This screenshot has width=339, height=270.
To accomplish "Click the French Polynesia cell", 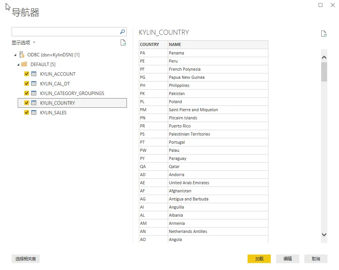I will tap(218, 69).
